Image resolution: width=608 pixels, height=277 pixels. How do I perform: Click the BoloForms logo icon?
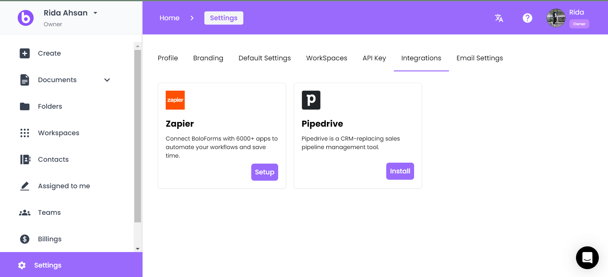(x=26, y=18)
